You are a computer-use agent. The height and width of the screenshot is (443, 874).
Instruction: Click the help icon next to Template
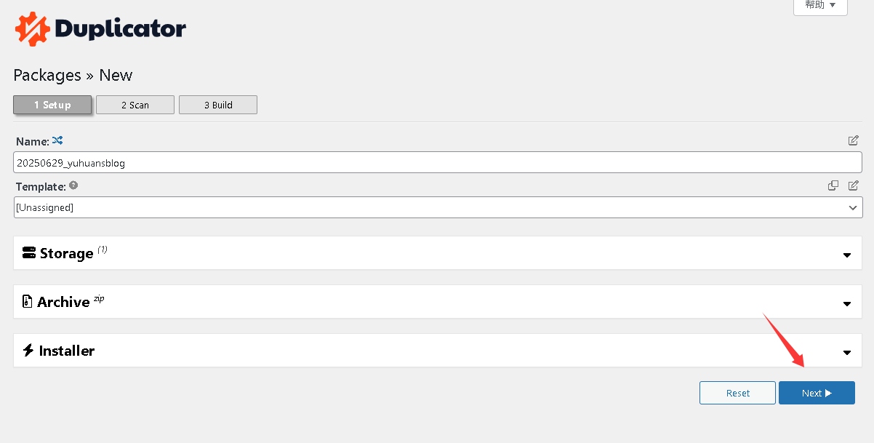73,185
